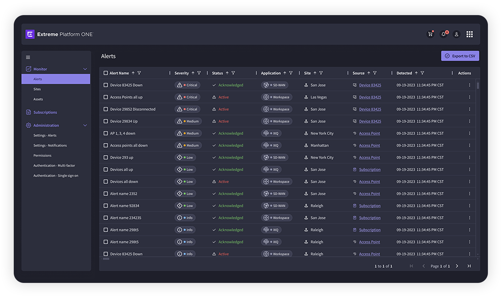This screenshot has width=502, height=298.
Task: Open actions menu for Access Points all up
Action: 469,97
